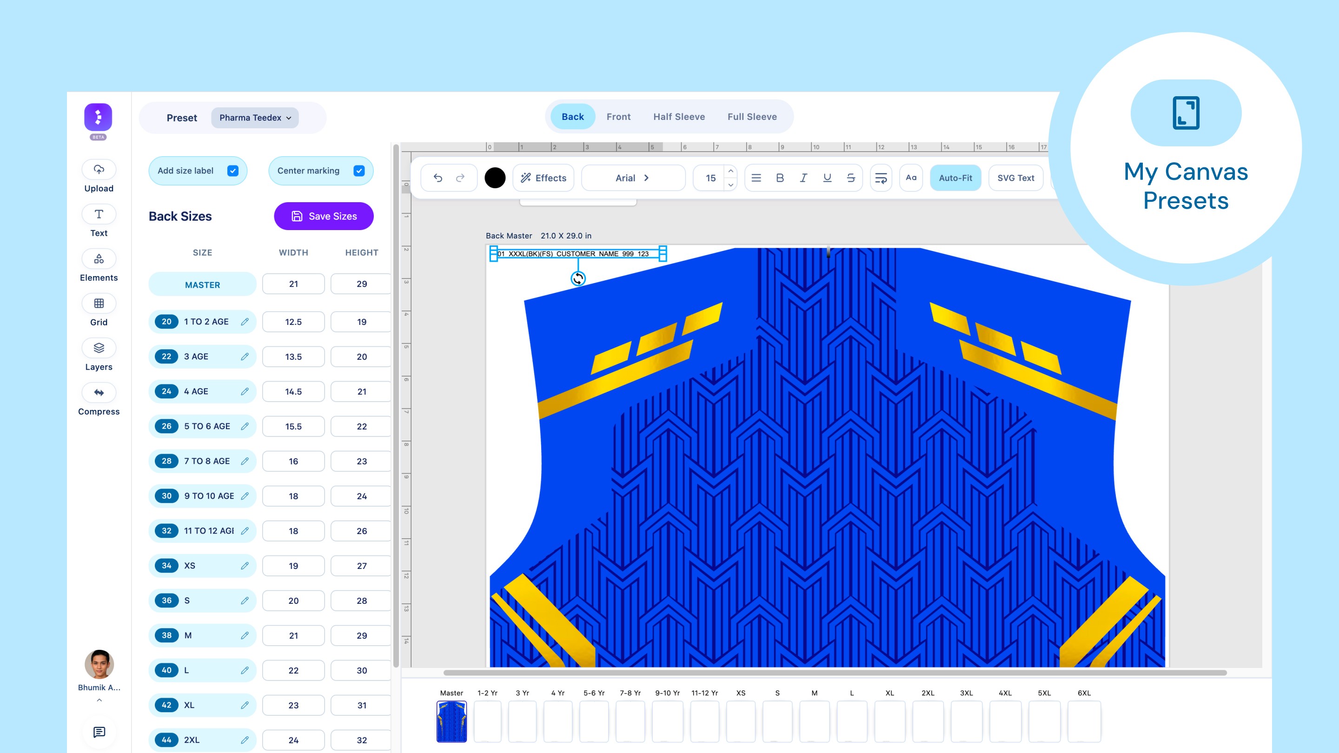Open the Grid tool icon
This screenshot has width=1339, height=753.
[99, 304]
